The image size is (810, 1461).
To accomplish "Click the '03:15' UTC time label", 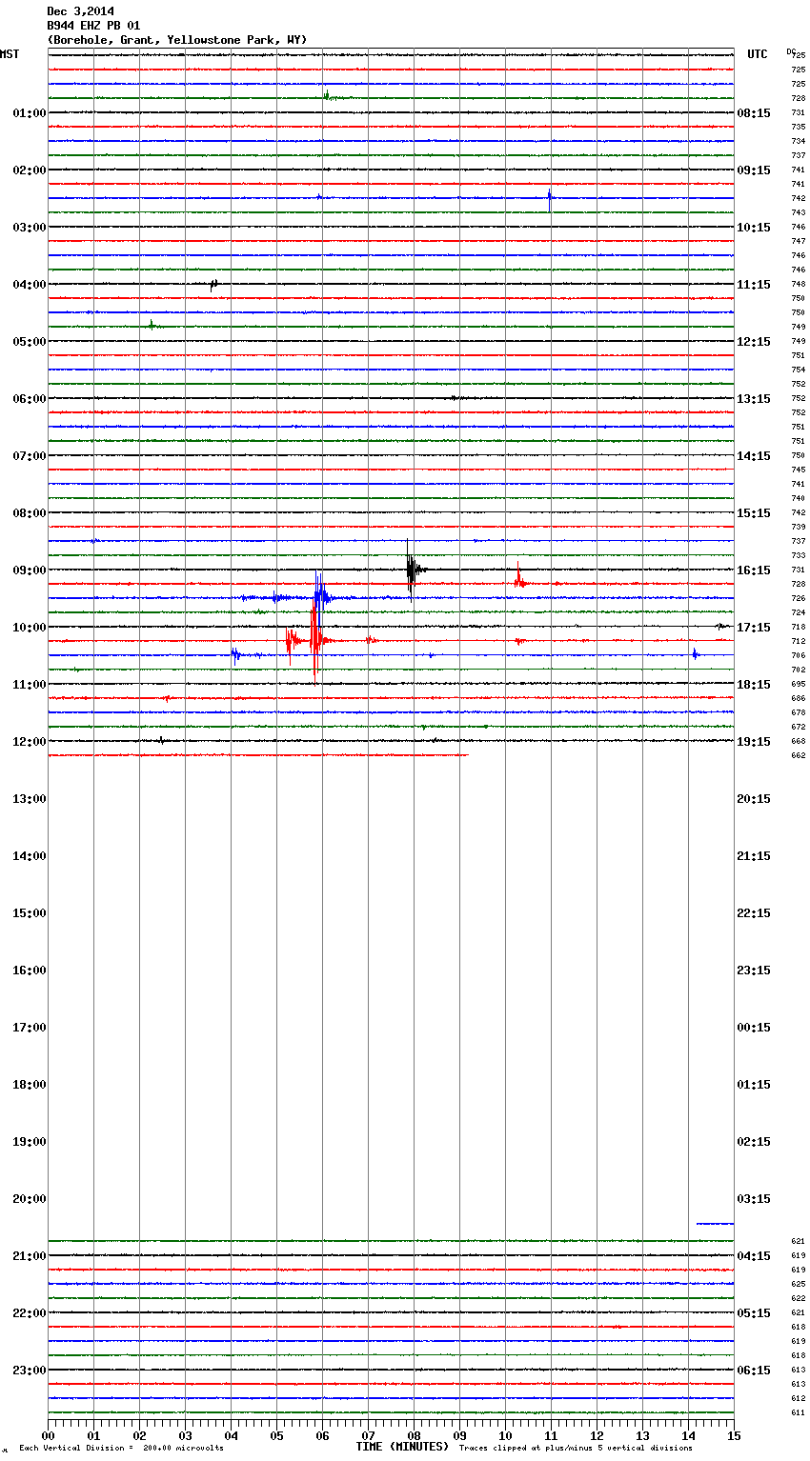I will (x=754, y=1199).
